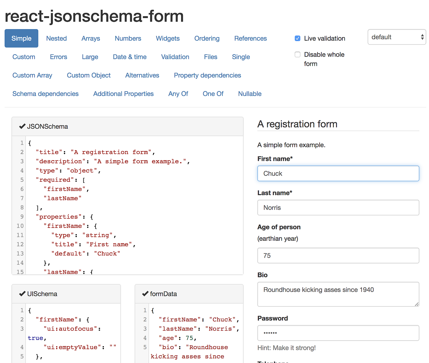
Task: Open the Additional Properties example
Action: click(x=123, y=93)
